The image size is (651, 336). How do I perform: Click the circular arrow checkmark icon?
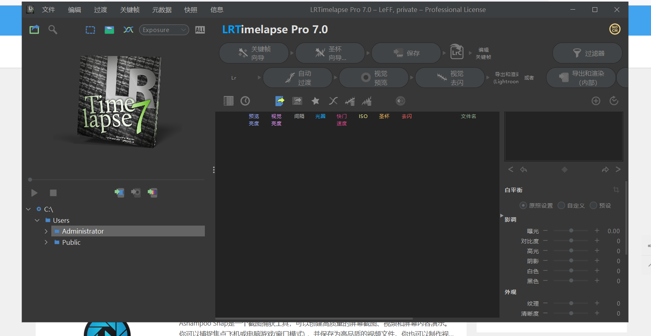click(614, 101)
